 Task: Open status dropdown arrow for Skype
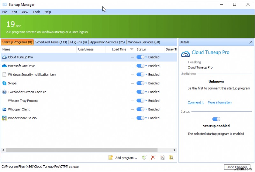(x=146, y=83)
